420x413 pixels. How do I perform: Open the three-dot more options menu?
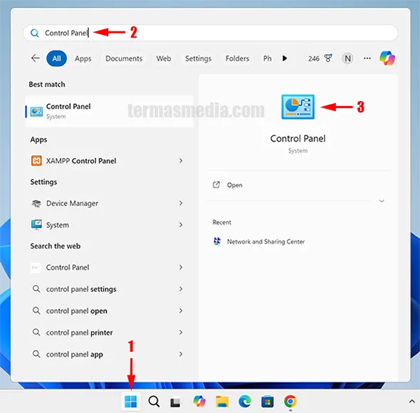[367, 58]
